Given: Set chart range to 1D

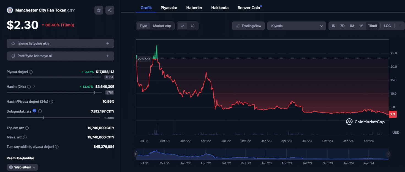Looking at the screenshot, I should click(x=333, y=26).
